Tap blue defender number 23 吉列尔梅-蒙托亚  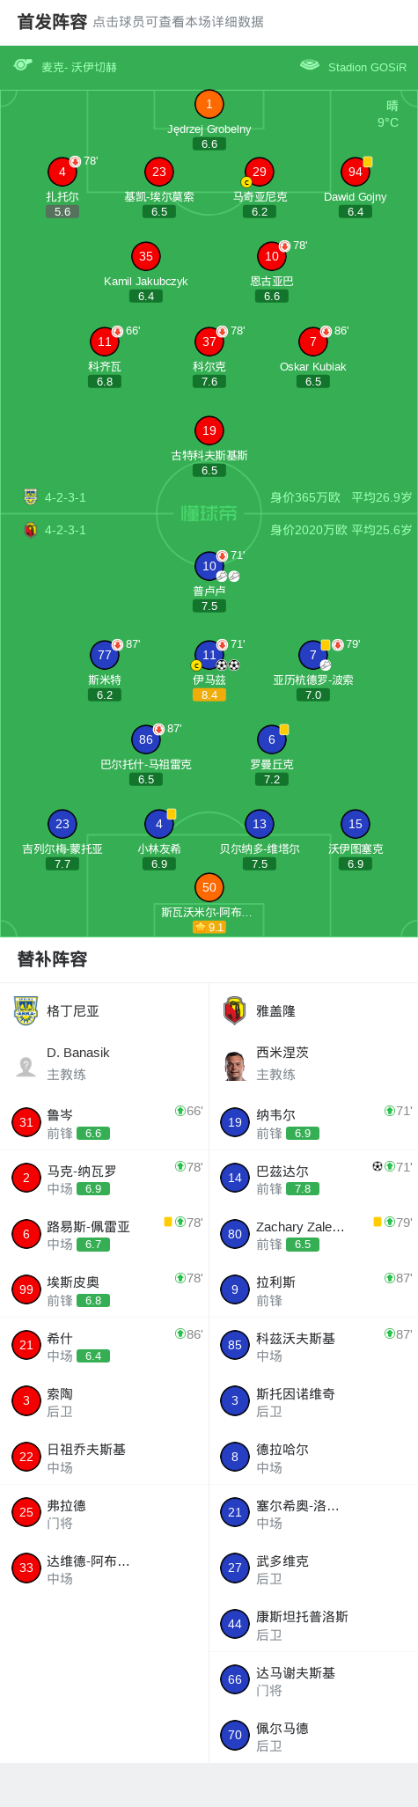point(62,824)
